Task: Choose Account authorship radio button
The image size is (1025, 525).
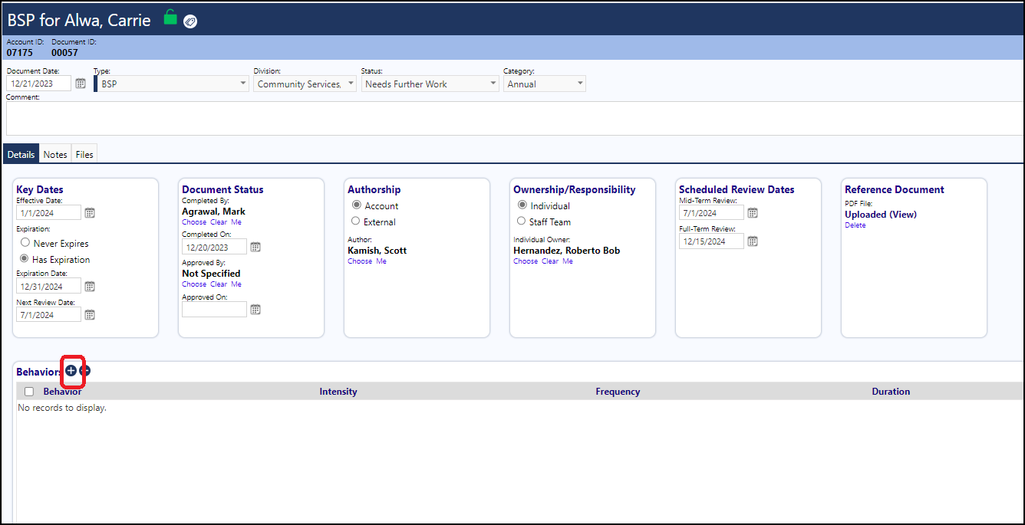Action: coord(356,205)
